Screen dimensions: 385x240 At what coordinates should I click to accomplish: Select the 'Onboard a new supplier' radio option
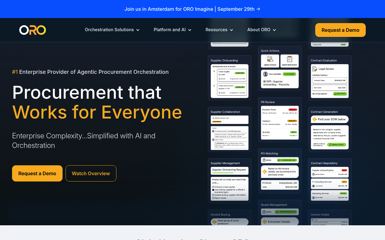tap(213, 187)
